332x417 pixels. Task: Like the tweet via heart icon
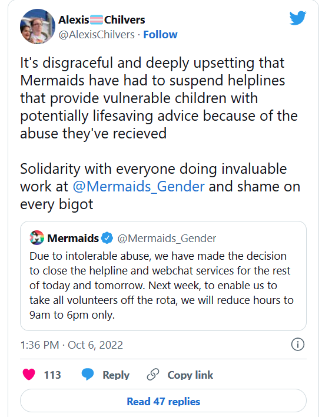(29, 375)
